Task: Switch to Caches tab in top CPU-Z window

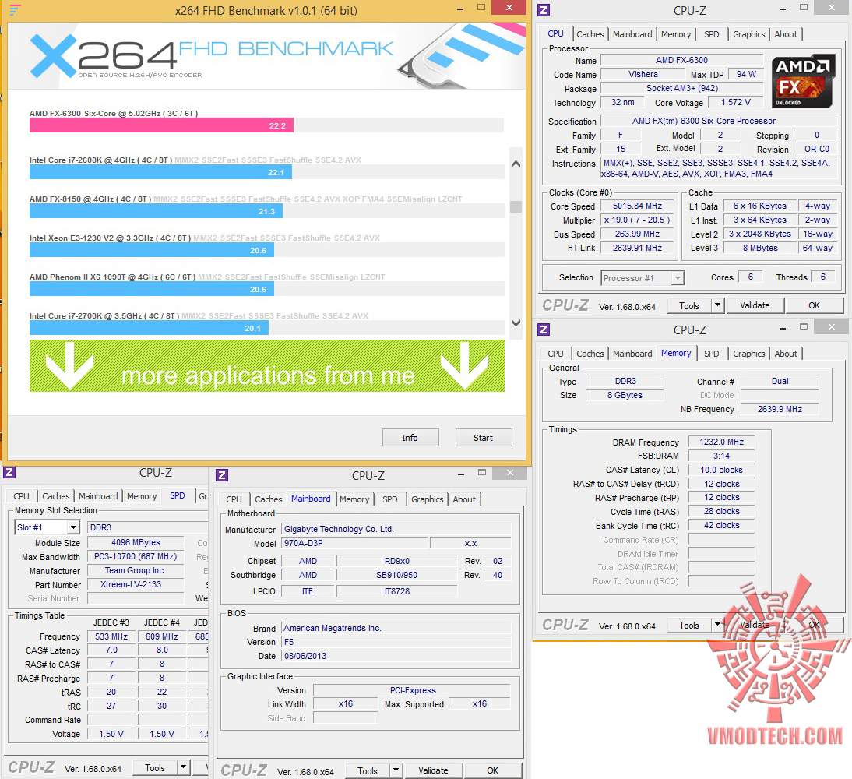Action: (590, 34)
